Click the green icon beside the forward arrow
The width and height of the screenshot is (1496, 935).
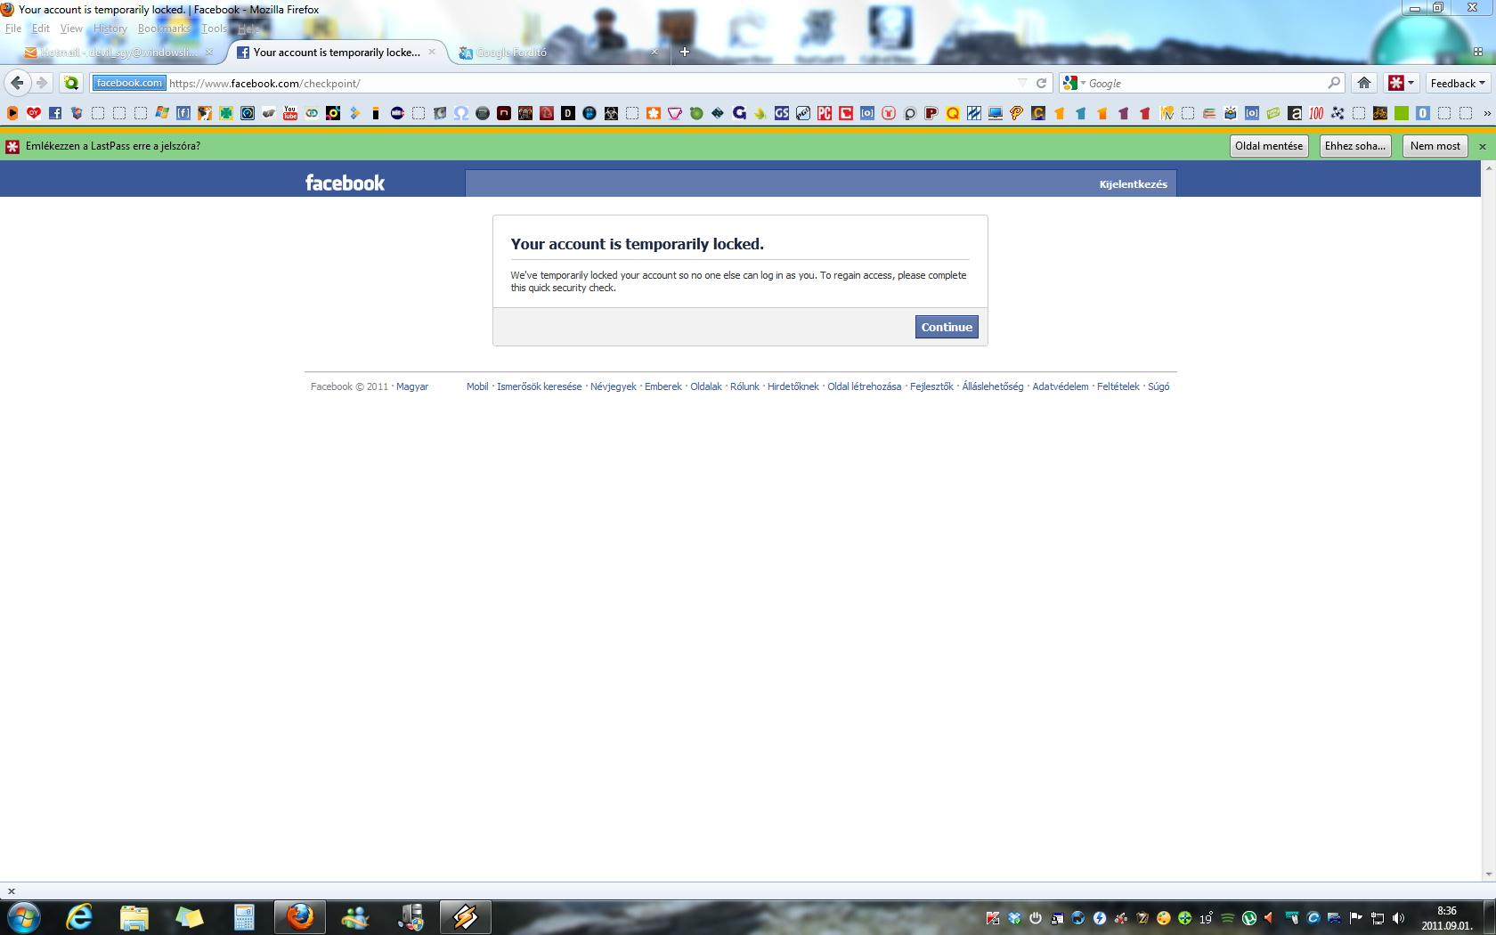point(71,83)
